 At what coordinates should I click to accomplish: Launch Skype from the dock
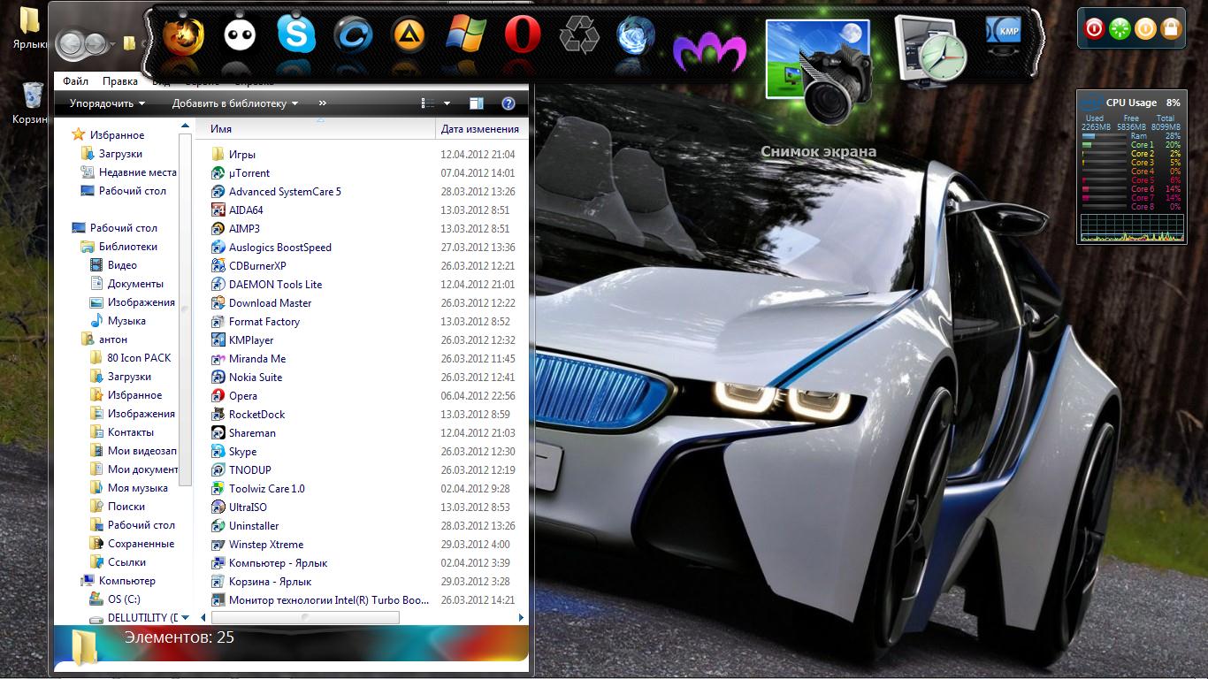(x=295, y=35)
